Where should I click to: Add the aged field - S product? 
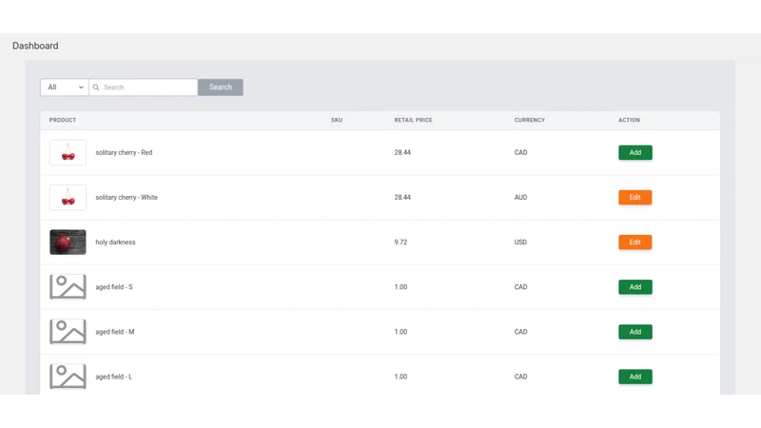(635, 287)
